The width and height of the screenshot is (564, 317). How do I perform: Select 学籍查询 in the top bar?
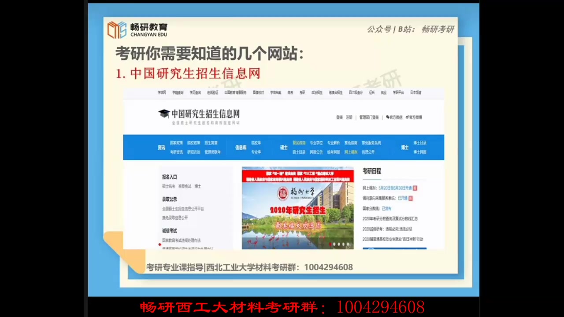pyautogui.click(x=178, y=93)
